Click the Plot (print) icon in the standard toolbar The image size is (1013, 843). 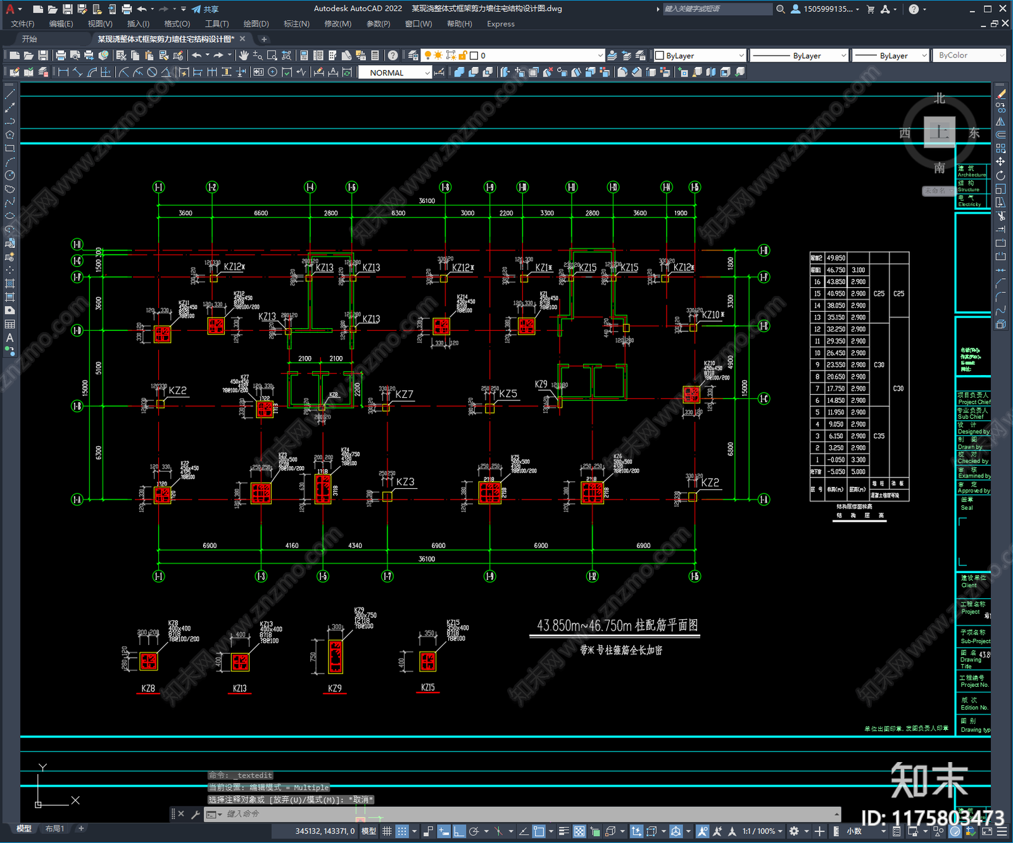coord(61,56)
